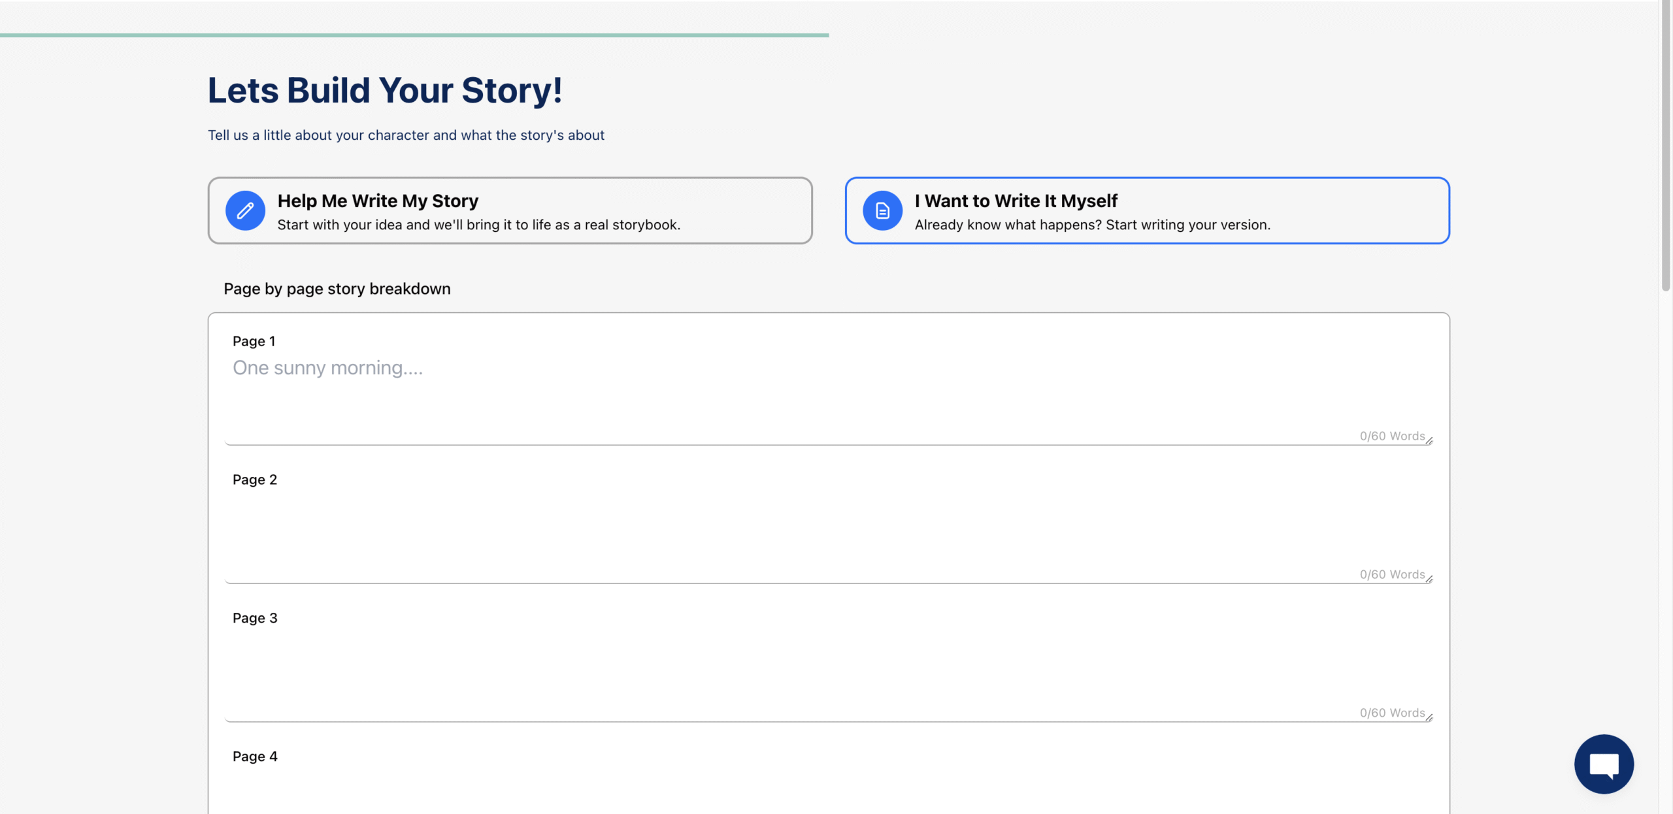Open the chat support bubble
1673x814 pixels.
(x=1604, y=764)
